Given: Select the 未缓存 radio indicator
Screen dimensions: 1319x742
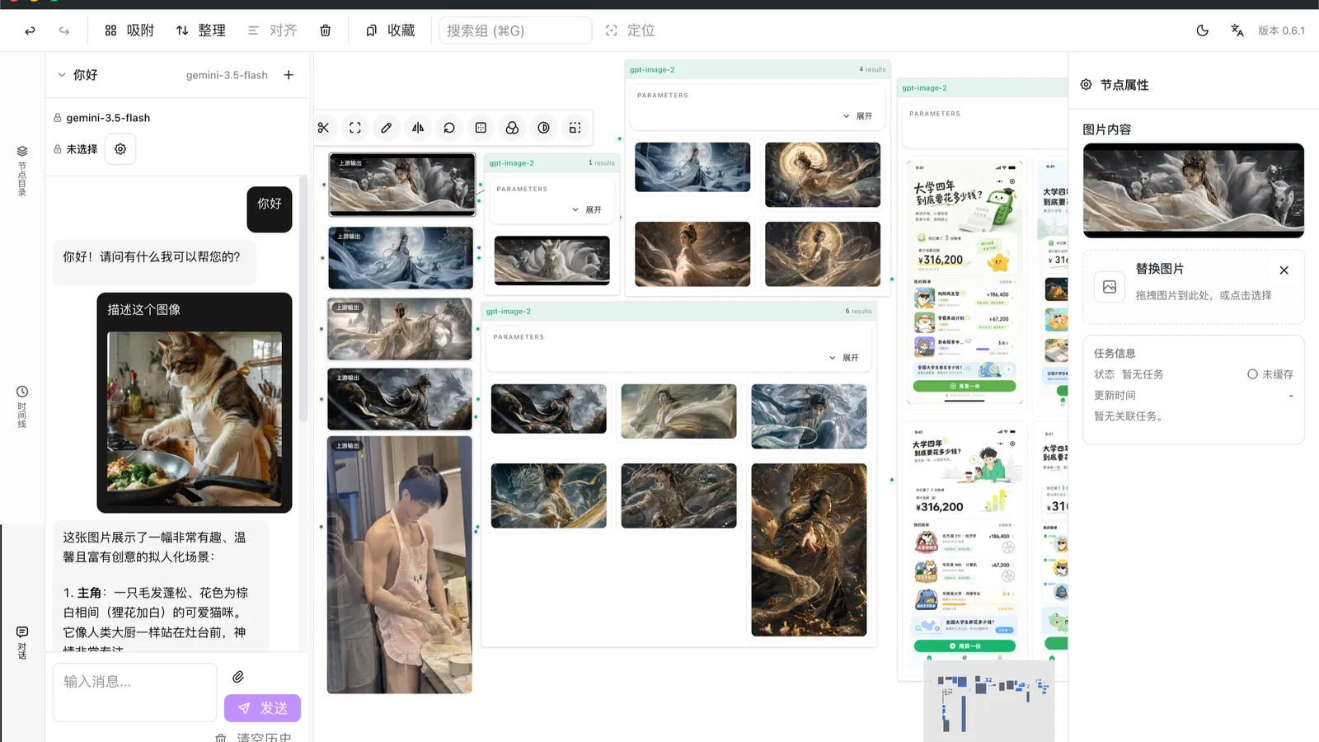Looking at the screenshot, I should coord(1252,374).
